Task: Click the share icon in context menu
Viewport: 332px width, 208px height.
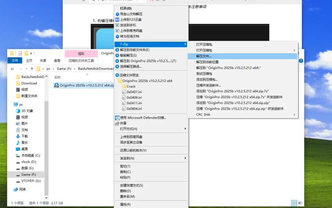Action: [x=117, y=123]
